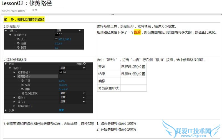The image size is (222, 140).
Task: Click the 路径终点的位置 table cell
Action: [133, 74]
